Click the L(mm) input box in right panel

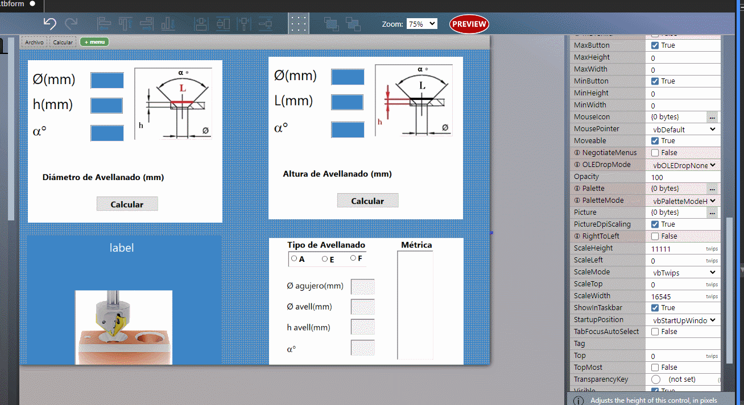click(x=348, y=102)
